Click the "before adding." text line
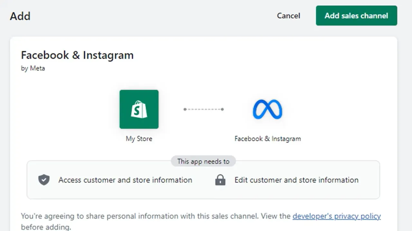This screenshot has width=412, height=231. (x=46, y=227)
